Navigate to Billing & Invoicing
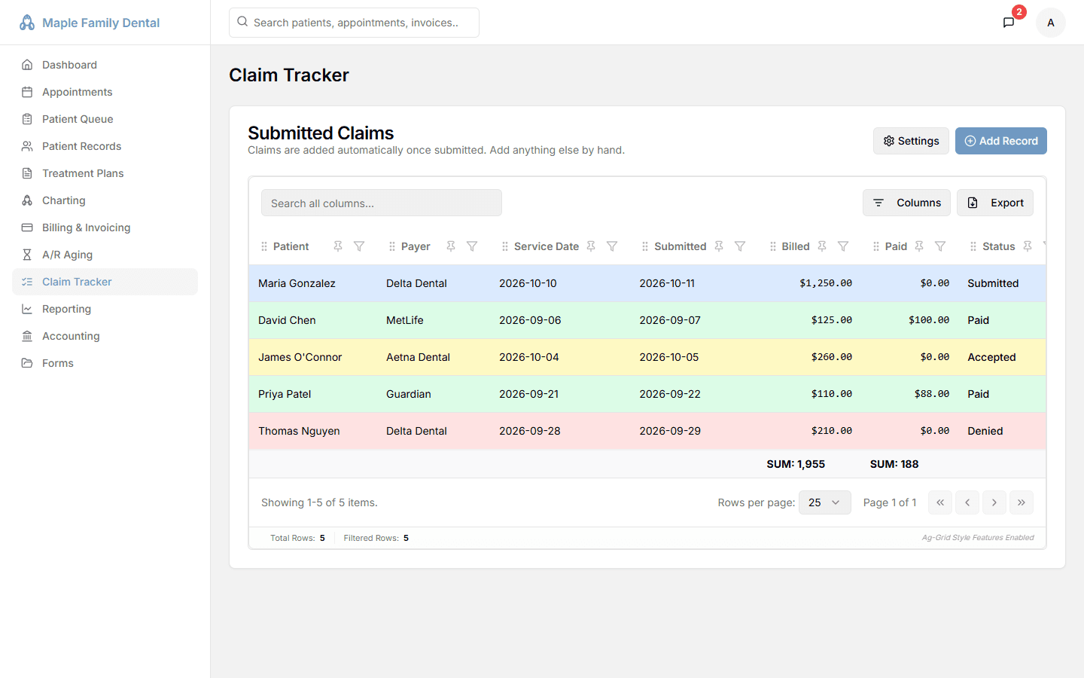This screenshot has height=678, width=1084. point(105,228)
